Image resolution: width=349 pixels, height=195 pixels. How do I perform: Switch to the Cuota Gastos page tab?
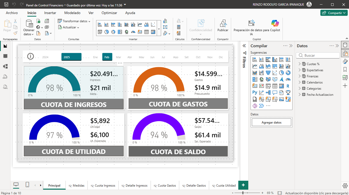point(165,185)
